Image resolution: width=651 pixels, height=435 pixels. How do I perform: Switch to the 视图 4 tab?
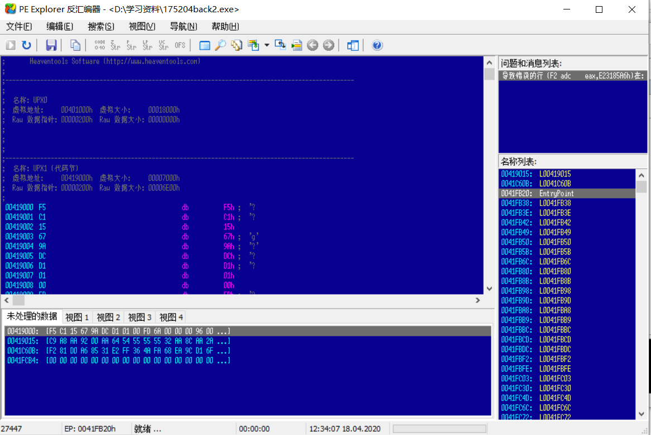171,317
